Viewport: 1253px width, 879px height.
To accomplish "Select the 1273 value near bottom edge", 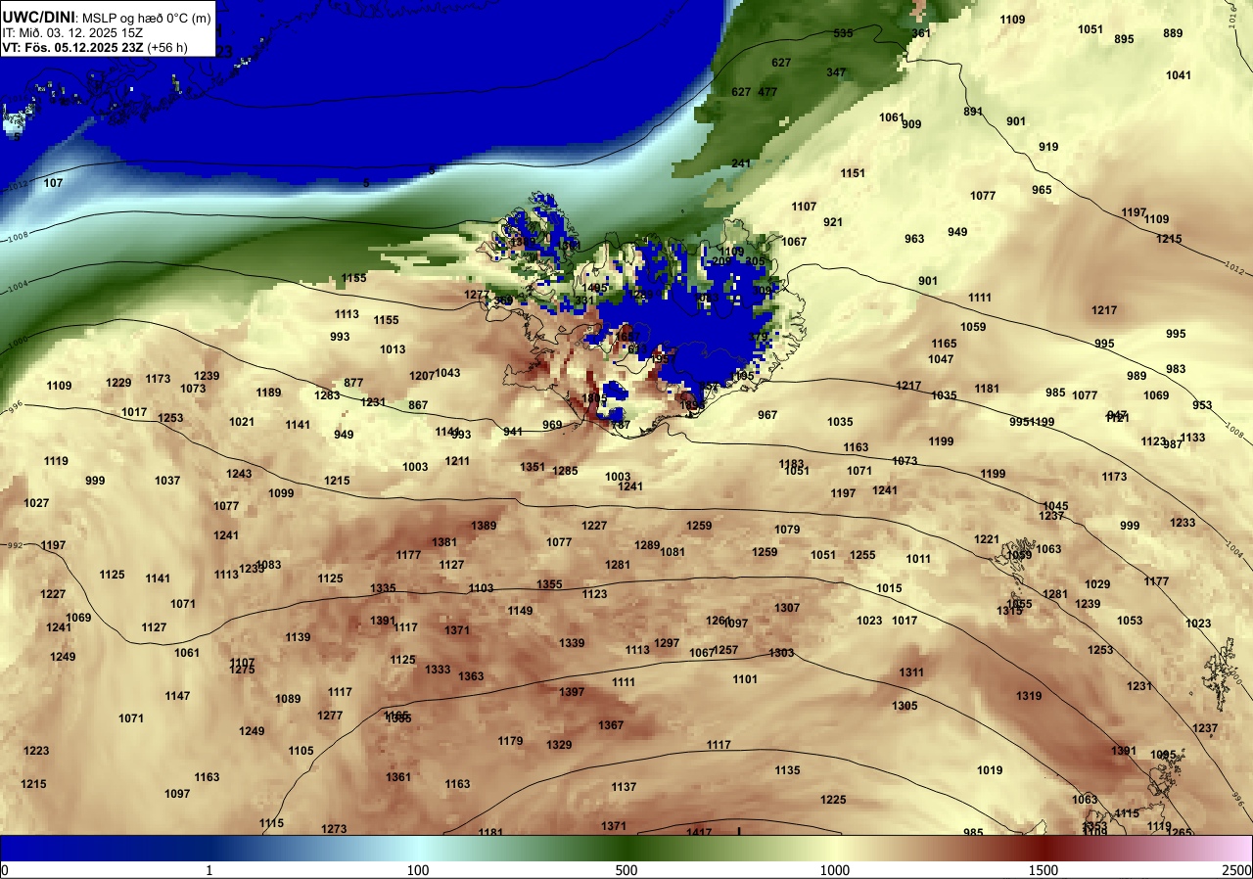I will pos(334,829).
